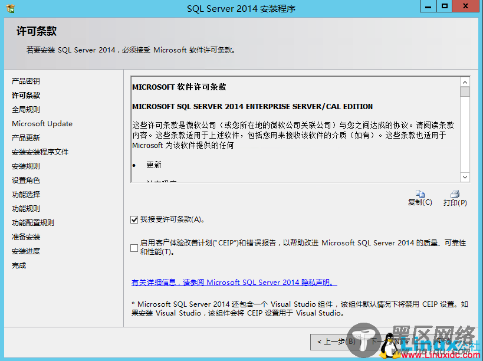Select the Microsoft Update step in sidebar

[42, 123]
